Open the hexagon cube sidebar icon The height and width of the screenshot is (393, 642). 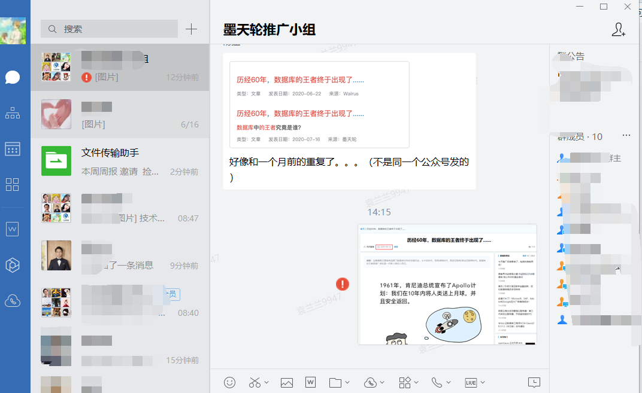pyautogui.click(x=13, y=265)
